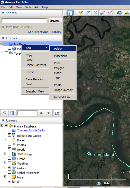
Task: Toggle the sidebar visibility button
Action: click(70, 13)
